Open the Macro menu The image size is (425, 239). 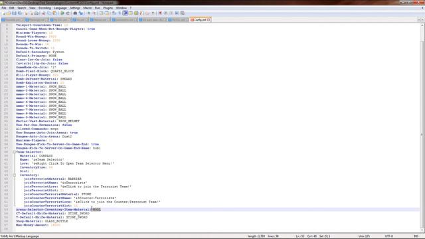coord(87,8)
